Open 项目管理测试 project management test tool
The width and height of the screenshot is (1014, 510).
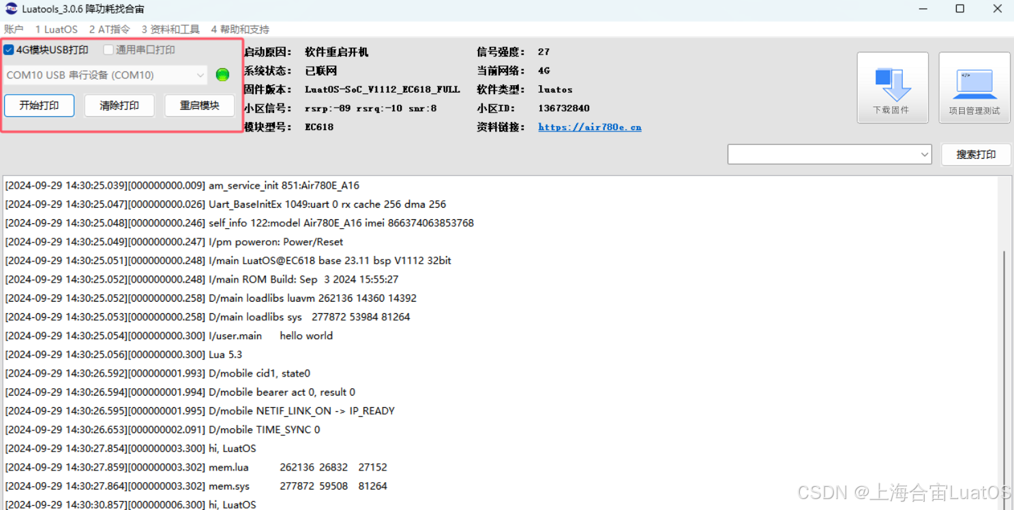coord(974,86)
